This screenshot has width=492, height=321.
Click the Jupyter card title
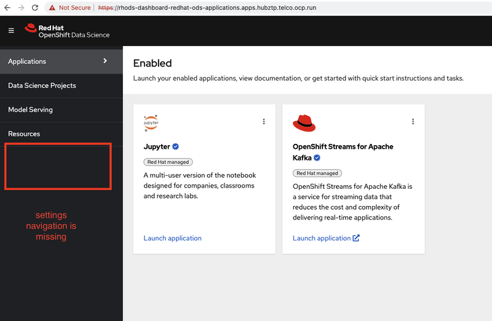coord(157,146)
